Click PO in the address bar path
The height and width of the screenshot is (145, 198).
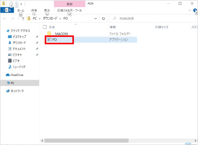[65, 18]
